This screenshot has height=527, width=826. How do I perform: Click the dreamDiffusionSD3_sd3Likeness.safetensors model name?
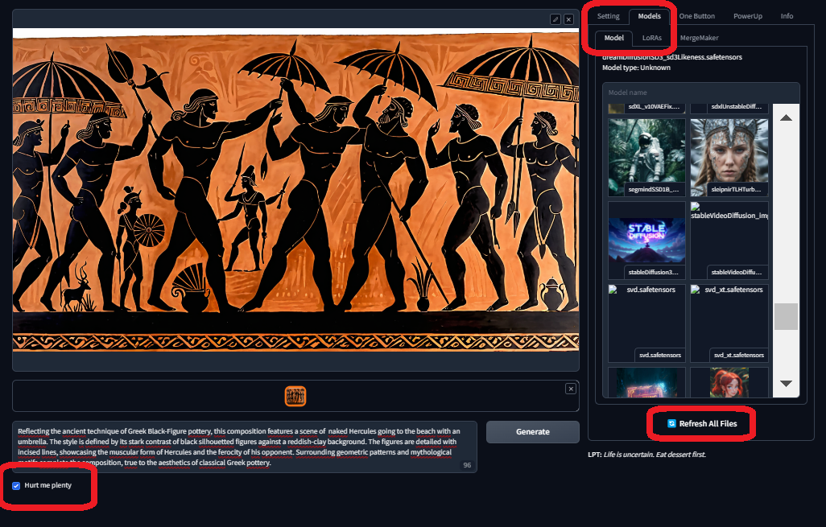click(672, 57)
